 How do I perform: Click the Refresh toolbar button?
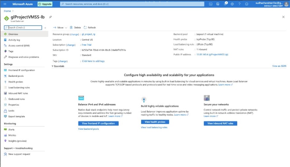pyautogui.click(x=90, y=28)
